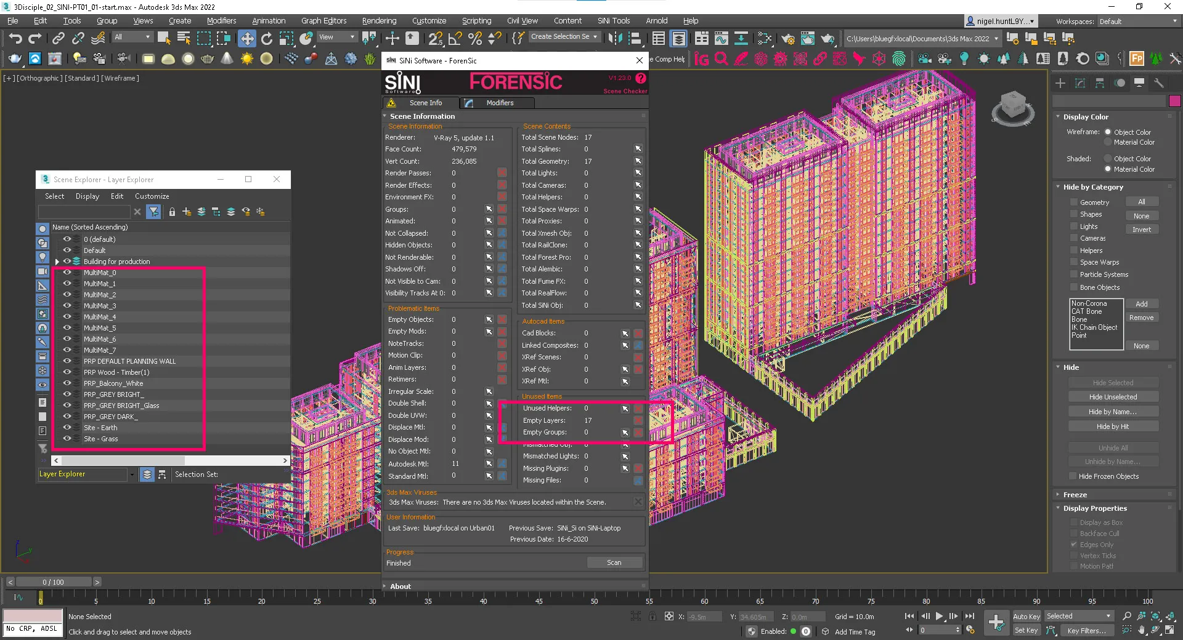Screen dimensions: 1183x640
Task: Click the Undo arrow icon
Action: 16,38
